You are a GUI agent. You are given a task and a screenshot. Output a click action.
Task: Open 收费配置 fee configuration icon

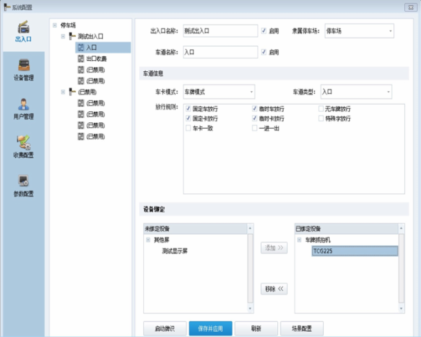pos(23,147)
